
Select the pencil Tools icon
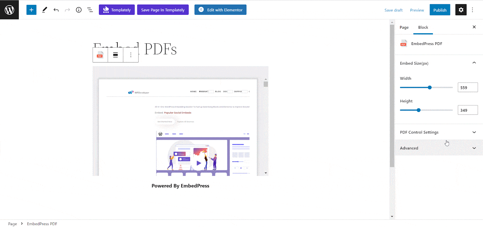pos(45,10)
